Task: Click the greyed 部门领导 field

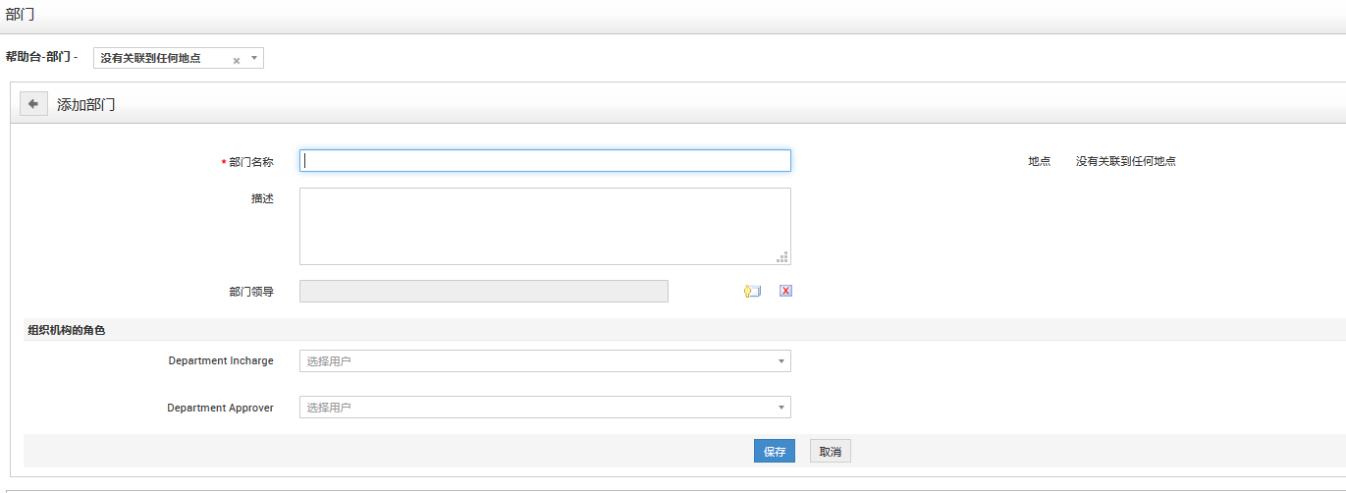Action: (483, 291)
